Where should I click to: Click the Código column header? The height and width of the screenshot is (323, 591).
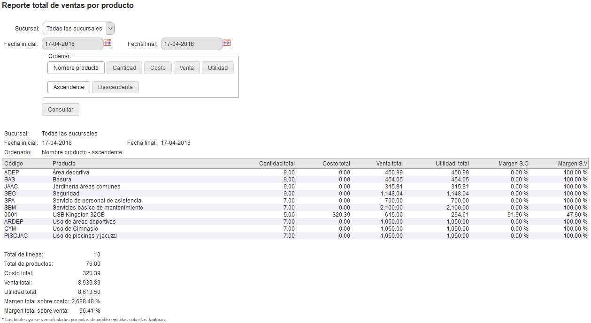(x=14, y=164)
